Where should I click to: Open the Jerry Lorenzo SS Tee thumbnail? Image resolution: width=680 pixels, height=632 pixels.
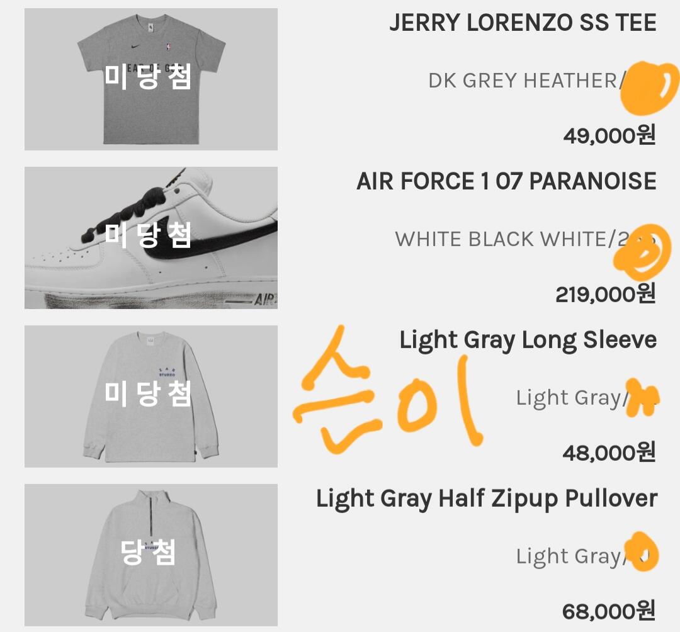pyautogui.click(x=151, y=79)
